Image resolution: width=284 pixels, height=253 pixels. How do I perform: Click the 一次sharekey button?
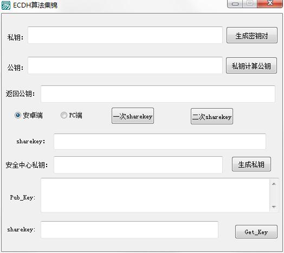[133, 116]
